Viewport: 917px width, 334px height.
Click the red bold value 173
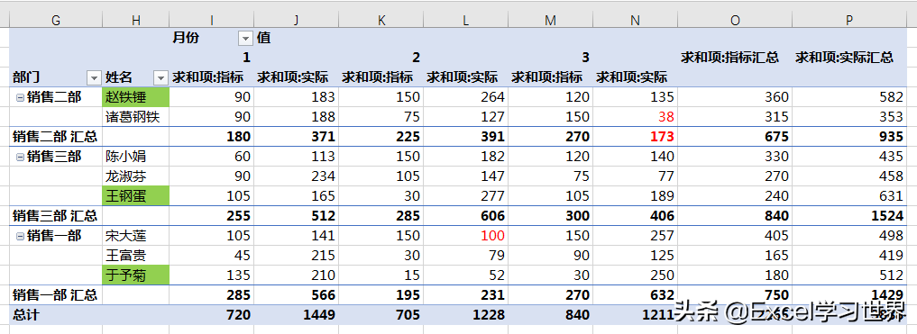(x=662, y=137)
